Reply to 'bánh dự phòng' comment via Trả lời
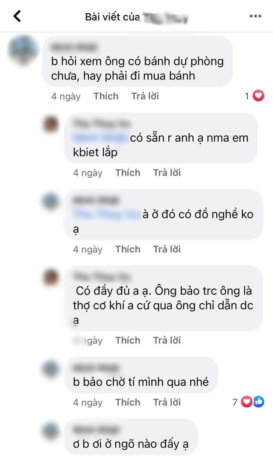The image size is (273, 458). click(x=145, y=96)
